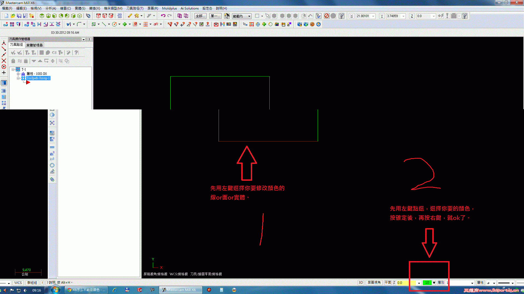Image resolution: width=524 pixels, height=294 pixels.
Task: Open the 刀具路徑(T) menu
Action: tap(135, 8)
